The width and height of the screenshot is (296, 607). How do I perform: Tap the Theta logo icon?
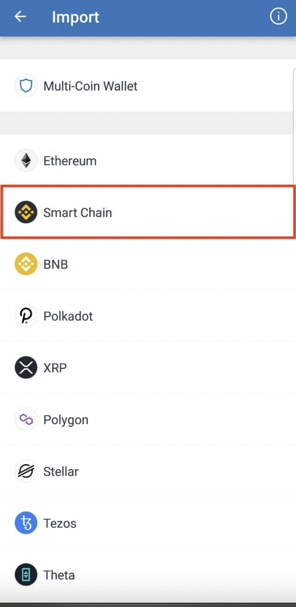click(26, 575)
